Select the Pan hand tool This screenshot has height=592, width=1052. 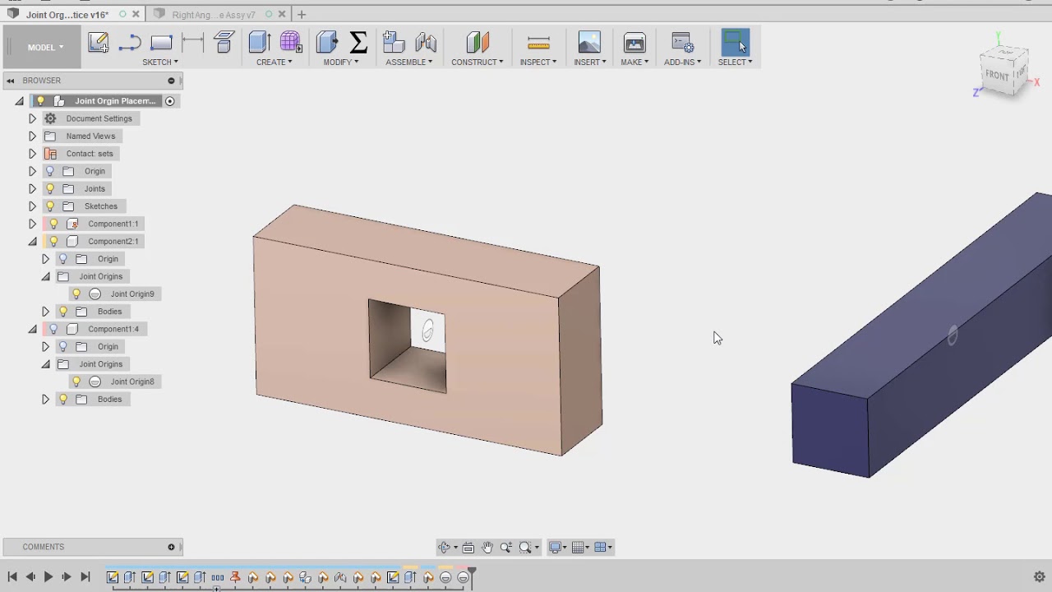(x=487, y=548)
